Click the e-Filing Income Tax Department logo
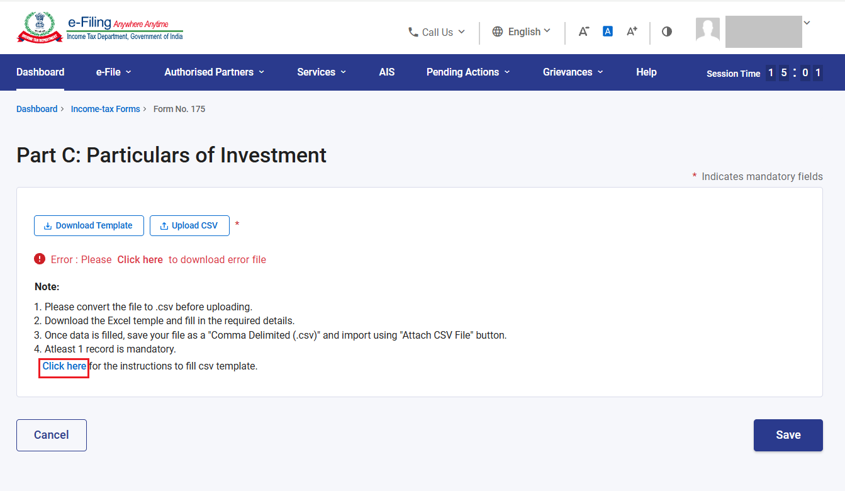Image resolution: width=845 pixels, height=491 pixels. [100, 28]
